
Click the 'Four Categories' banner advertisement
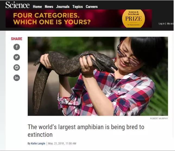click(79, 19)
